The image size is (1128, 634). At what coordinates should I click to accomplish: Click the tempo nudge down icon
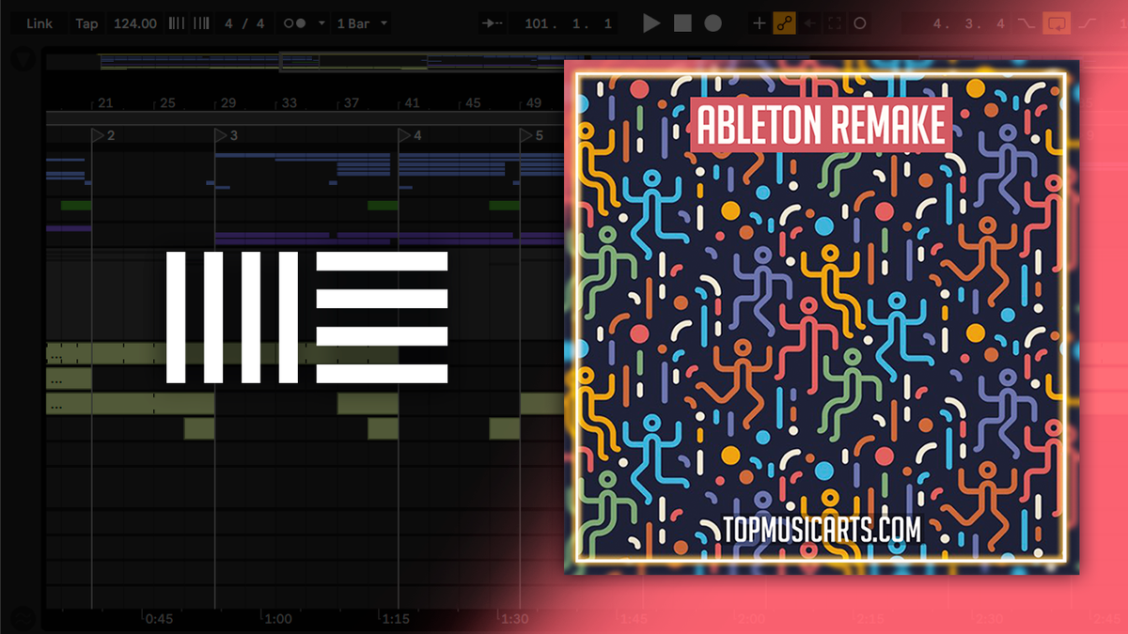(176, 23)
